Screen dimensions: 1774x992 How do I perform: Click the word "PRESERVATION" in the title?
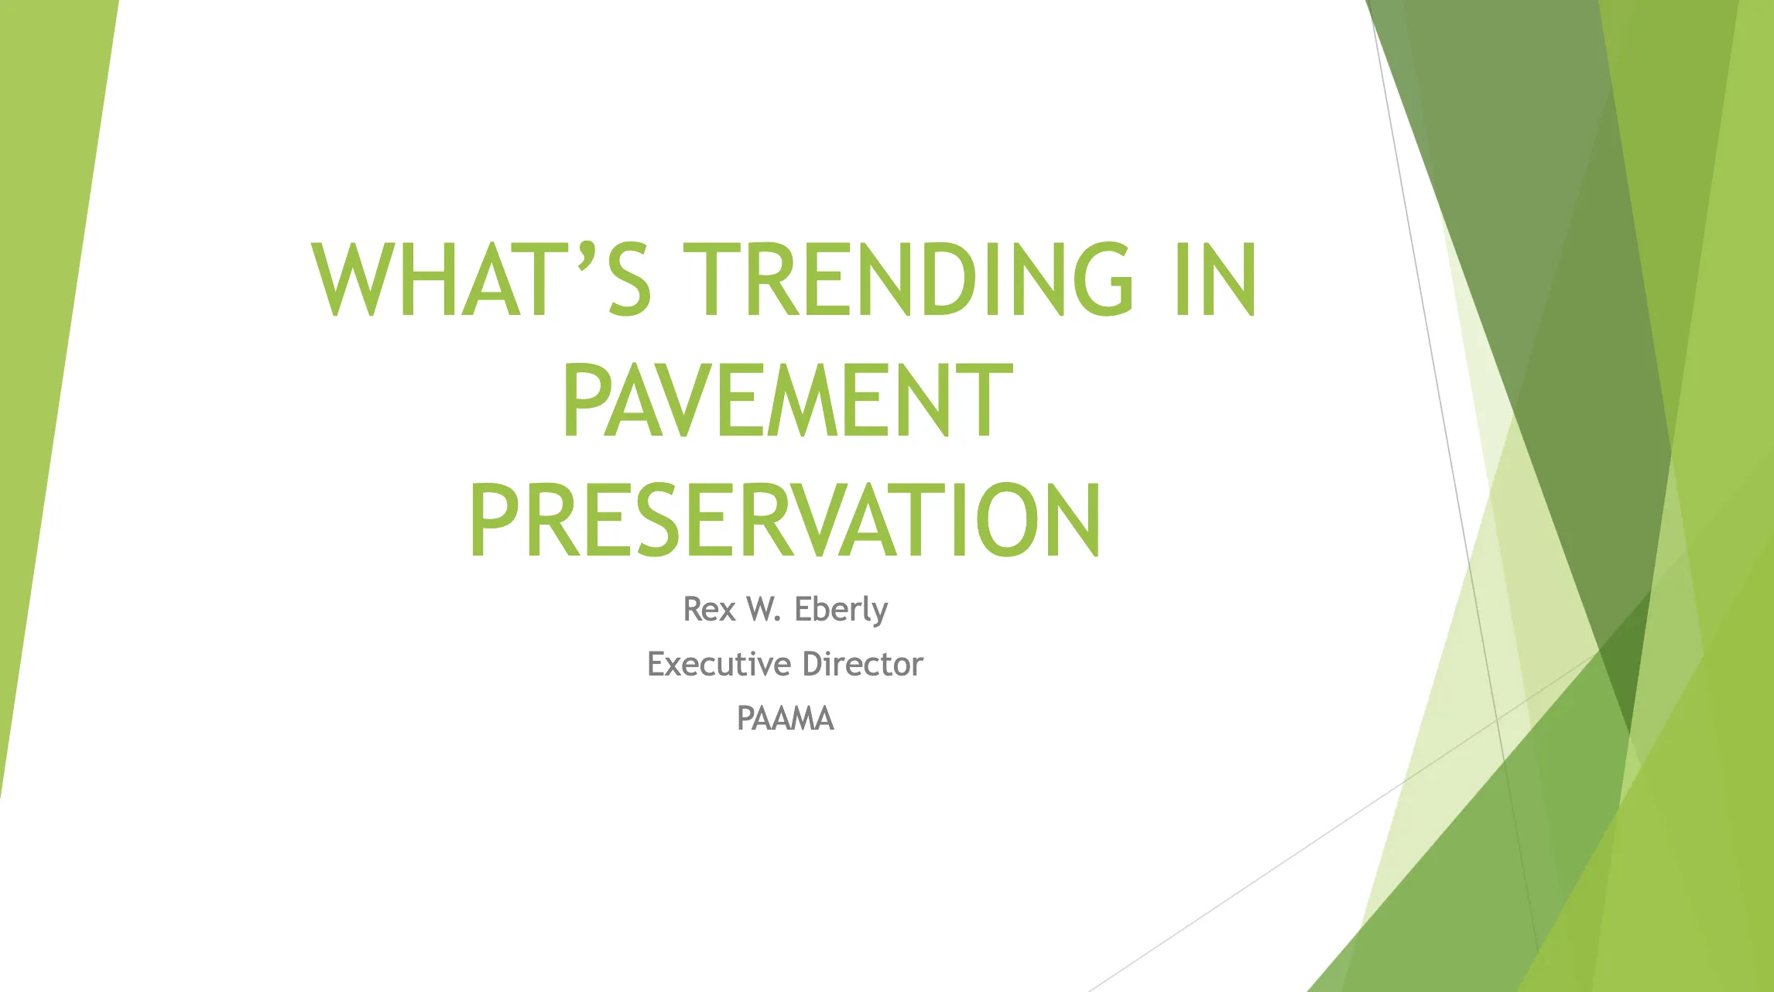click(x=785, y=520)
